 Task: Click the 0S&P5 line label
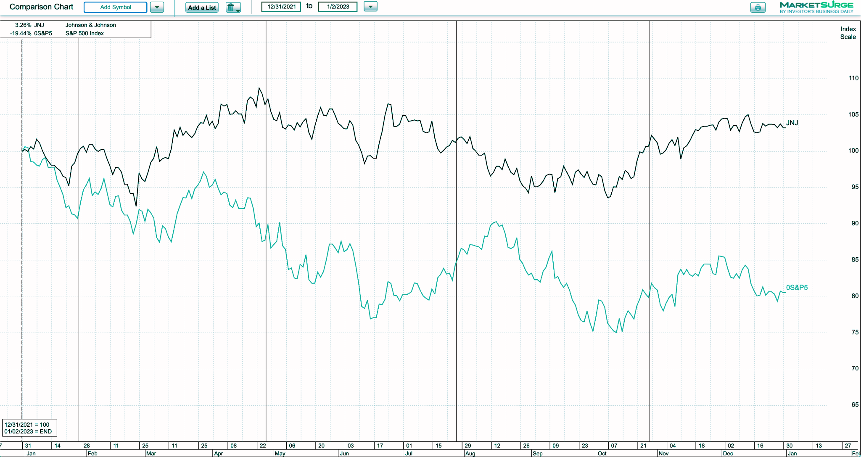pyautogui.click(x=797, y=288)
